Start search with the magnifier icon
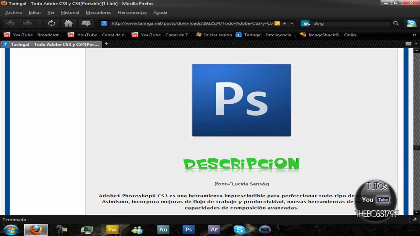420x236 pixels. [396, 23]
